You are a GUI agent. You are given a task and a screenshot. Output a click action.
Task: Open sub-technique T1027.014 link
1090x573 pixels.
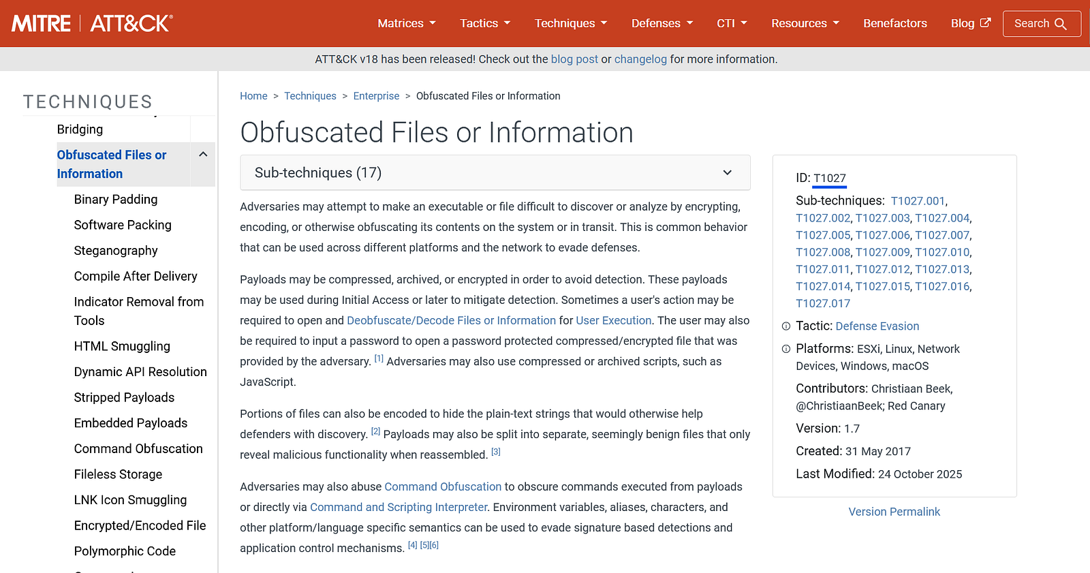coord(823,286)
